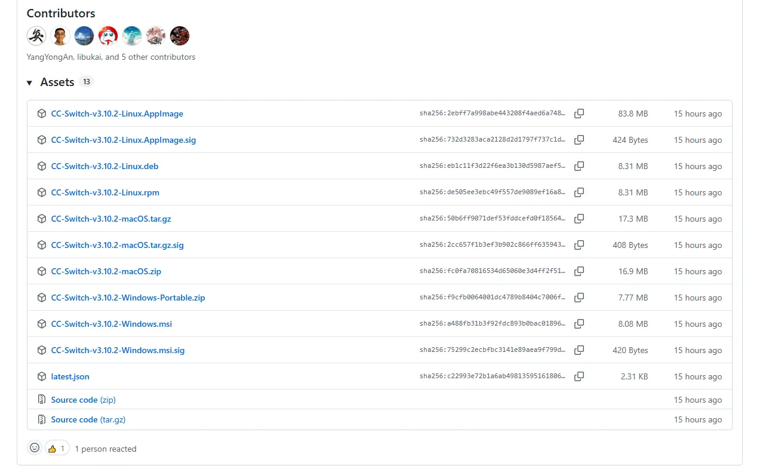Collapse the Assets section triangle

[x=29, y=82]
